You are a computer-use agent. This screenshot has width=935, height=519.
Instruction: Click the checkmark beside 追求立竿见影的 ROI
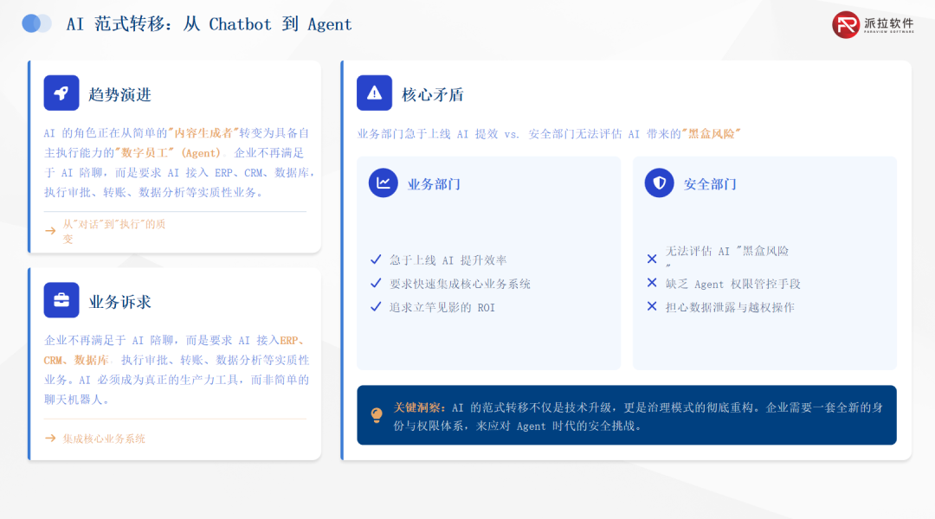[x=376, y=307]
